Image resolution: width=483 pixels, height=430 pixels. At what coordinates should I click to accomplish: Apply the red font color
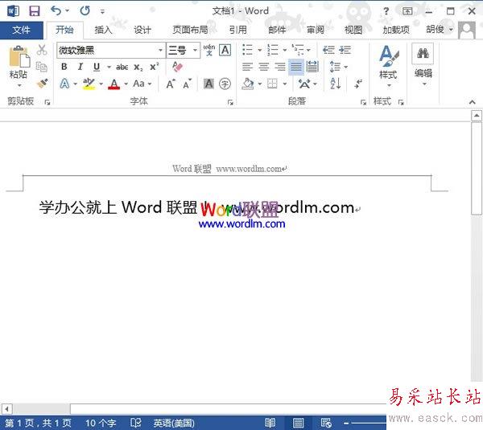114,84
